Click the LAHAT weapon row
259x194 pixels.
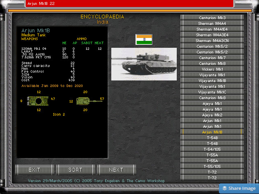tap(48, 51)
